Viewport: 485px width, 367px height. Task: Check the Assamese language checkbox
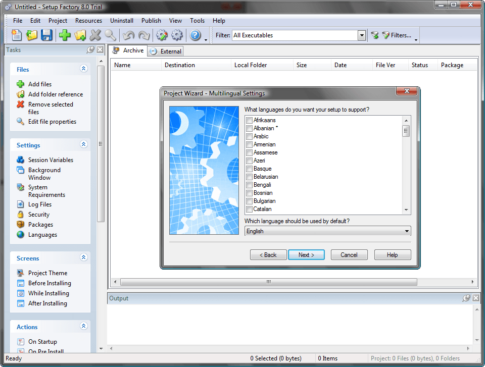(x=249, y=153)
